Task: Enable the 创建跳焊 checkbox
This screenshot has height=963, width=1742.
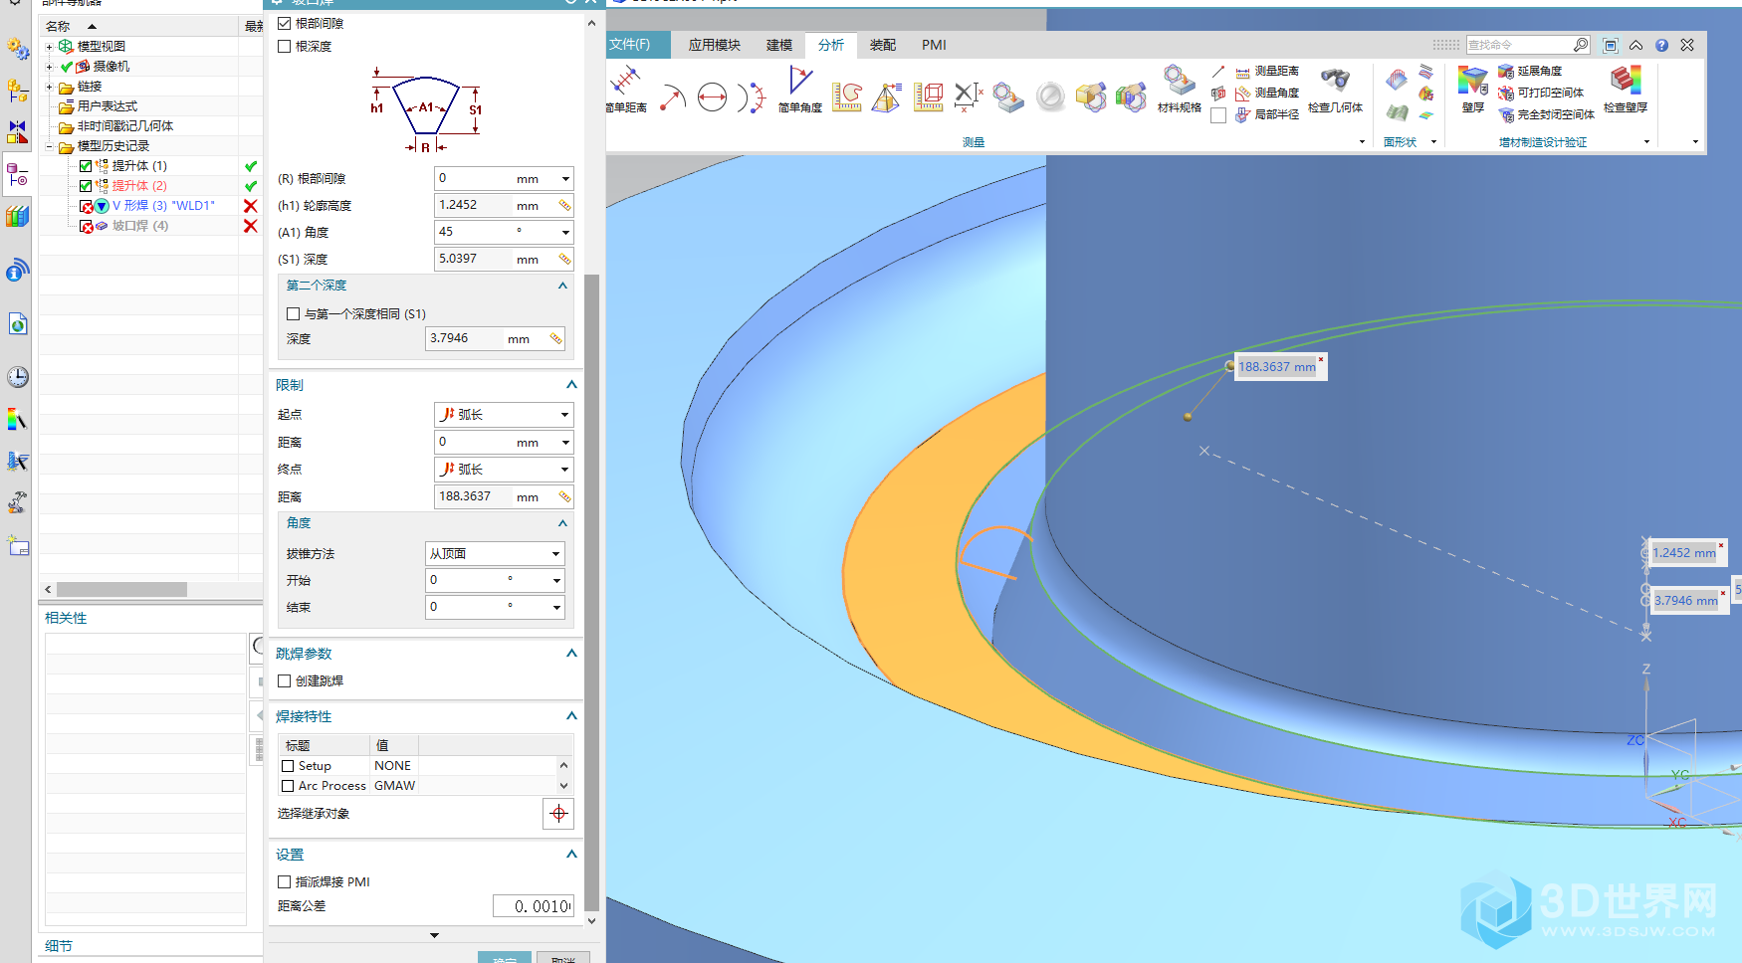Action: (285, 681)
